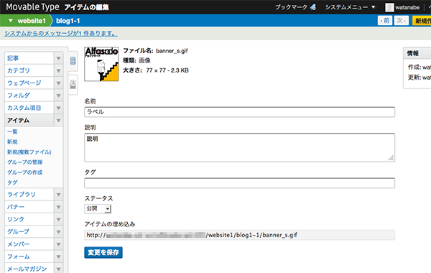The image size is (431, 273).
Task: Open the システムメニュー dropdown
Action: coord(351,7)
